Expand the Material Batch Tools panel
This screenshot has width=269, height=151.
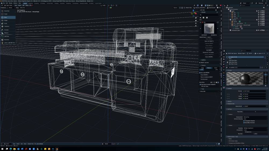click(x=233, y=136)
